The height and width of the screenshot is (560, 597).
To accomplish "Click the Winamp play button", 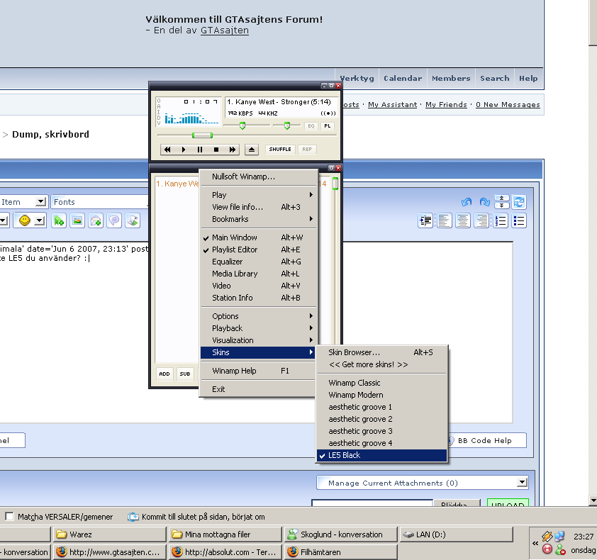I will click(184, 150).
